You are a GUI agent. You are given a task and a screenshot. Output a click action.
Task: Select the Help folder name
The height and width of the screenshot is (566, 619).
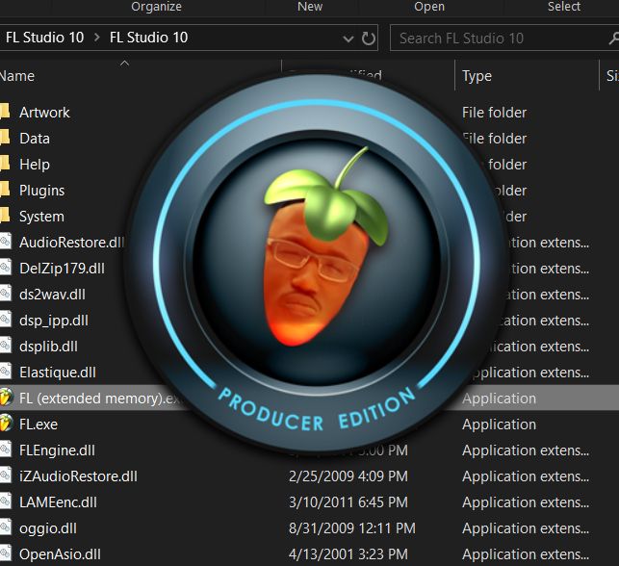35,165
